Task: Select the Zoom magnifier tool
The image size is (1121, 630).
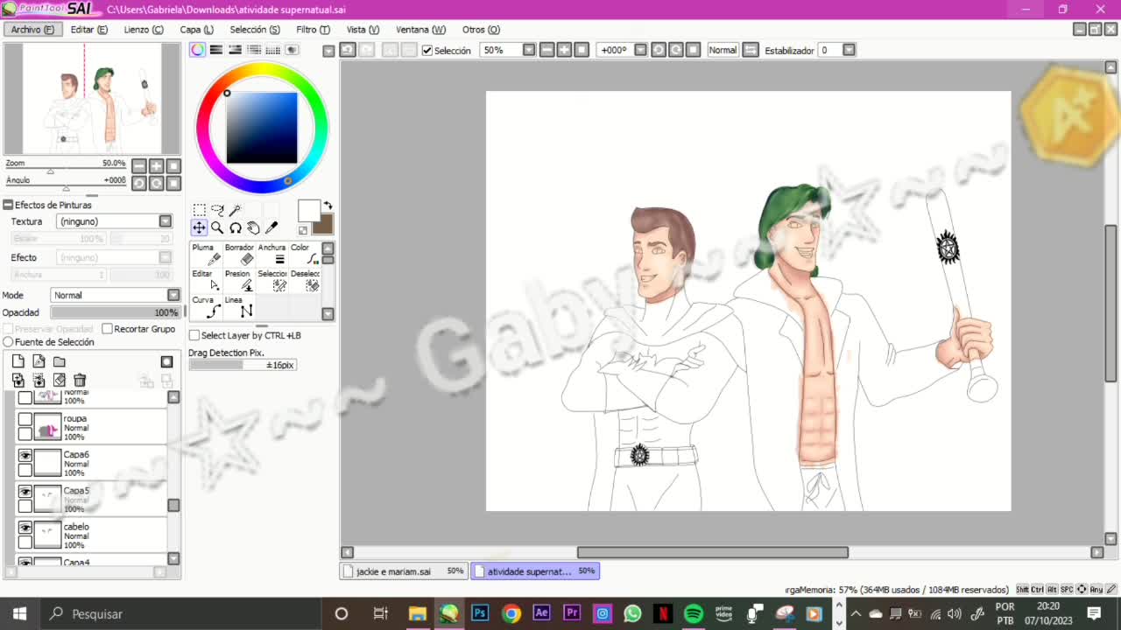Action: tap(217, 227)
